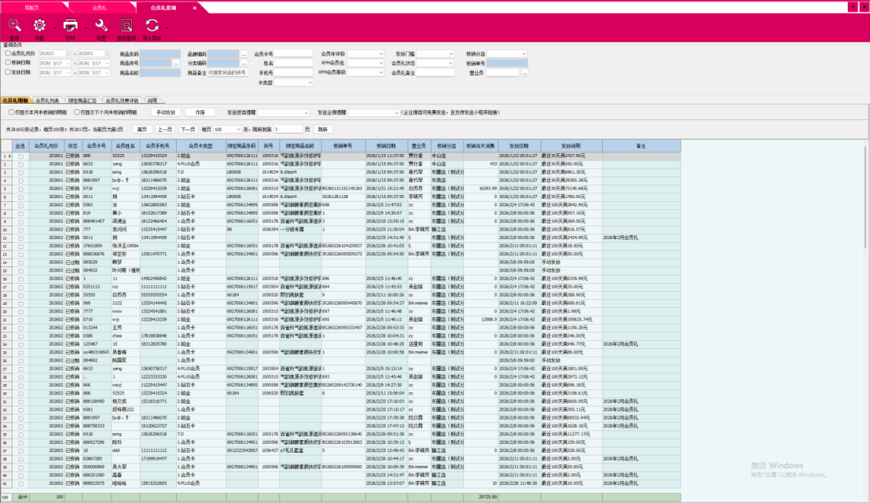Go to next page with 下一页

coord(188,129)
